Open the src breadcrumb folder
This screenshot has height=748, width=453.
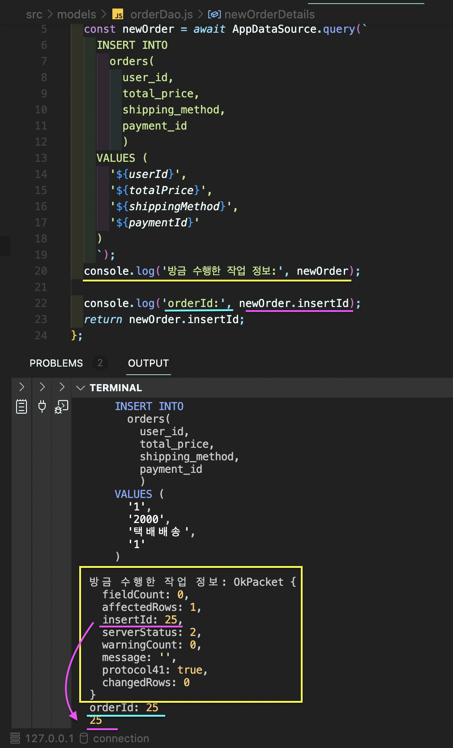coord(34,14)
